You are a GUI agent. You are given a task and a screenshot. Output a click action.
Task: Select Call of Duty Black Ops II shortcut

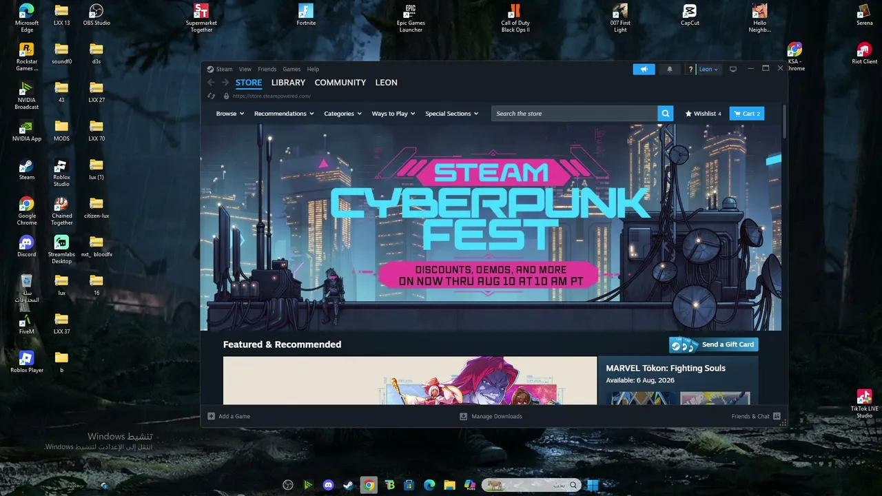[x=515, y=19]
